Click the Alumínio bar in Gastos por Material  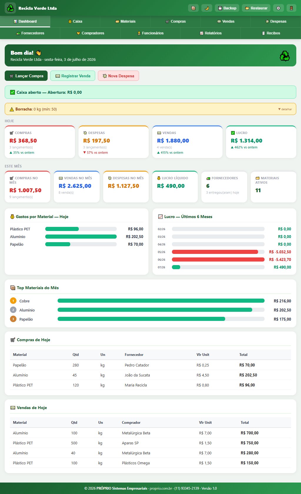pyautogui.click(x=81, y=237)
